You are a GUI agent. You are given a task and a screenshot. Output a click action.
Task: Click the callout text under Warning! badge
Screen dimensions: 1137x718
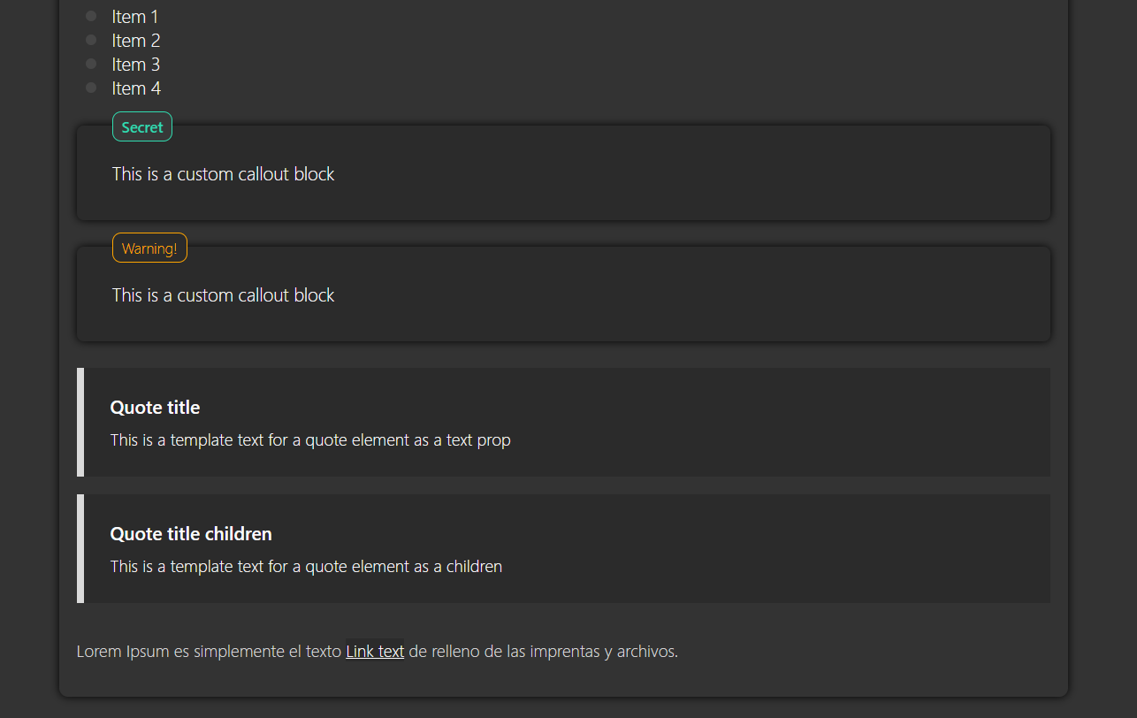tap(223, 295)
